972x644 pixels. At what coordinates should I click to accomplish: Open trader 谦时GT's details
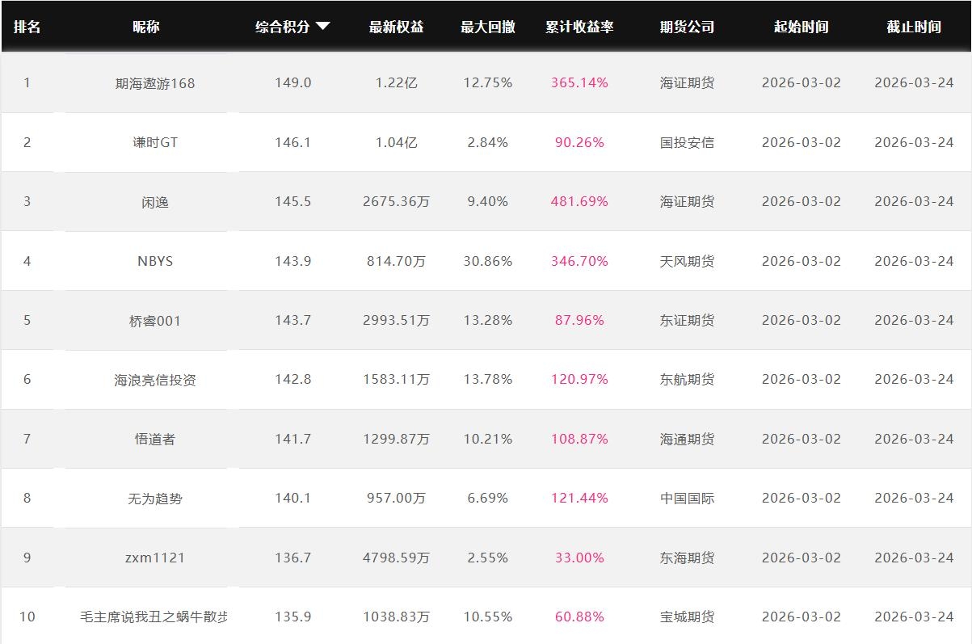click(155, 142)
